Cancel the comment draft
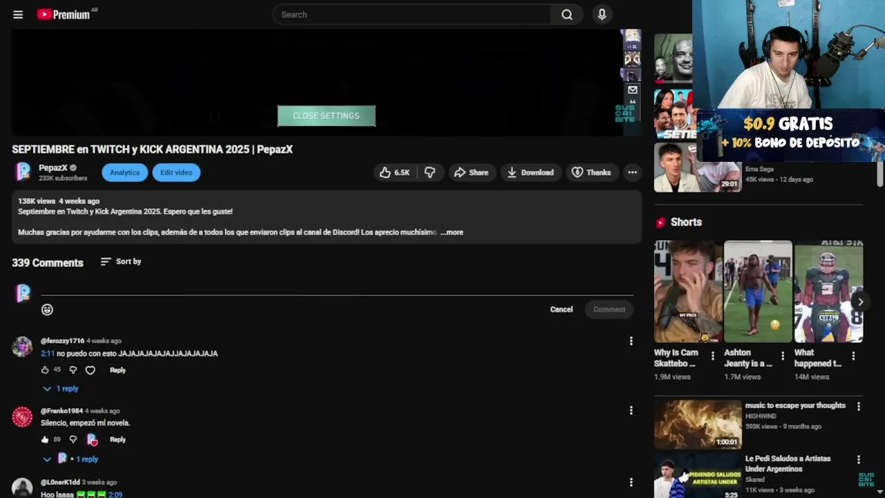Viewport: 885px width, 498px height. click(x=561, y=309)
